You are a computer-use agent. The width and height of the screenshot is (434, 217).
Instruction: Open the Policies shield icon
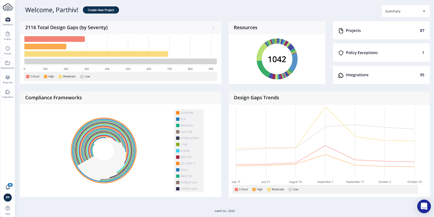8,50
